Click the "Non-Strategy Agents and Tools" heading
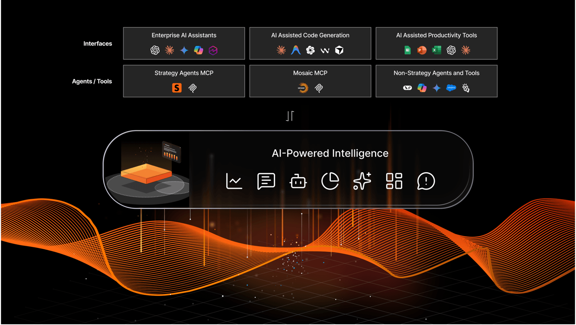The height and width of the screenshot is (325, 576). tap(436, 73)
